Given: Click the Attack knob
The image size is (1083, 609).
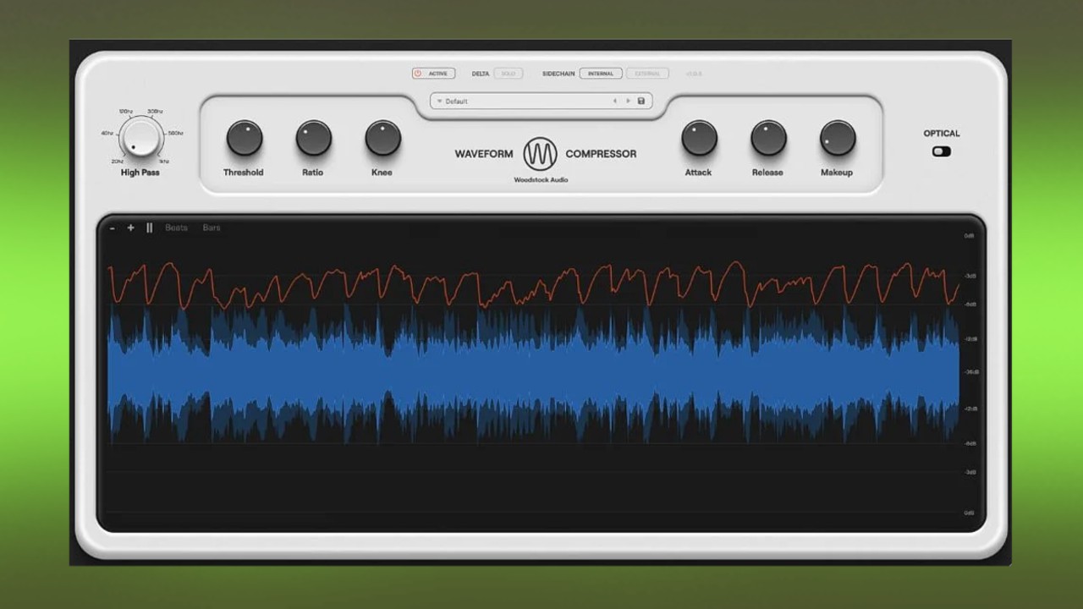Looking at the screenshot, I should 698,140.
